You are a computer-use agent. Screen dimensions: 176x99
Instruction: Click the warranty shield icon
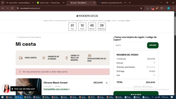(x=44, y=58)
